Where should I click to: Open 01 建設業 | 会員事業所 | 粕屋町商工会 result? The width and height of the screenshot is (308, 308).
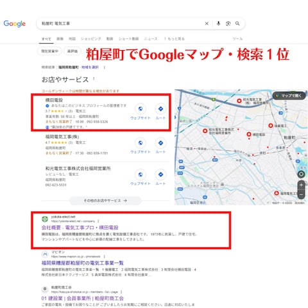83,298
